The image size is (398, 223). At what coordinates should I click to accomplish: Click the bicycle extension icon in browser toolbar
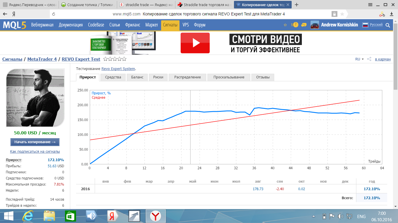coord(382,14)
